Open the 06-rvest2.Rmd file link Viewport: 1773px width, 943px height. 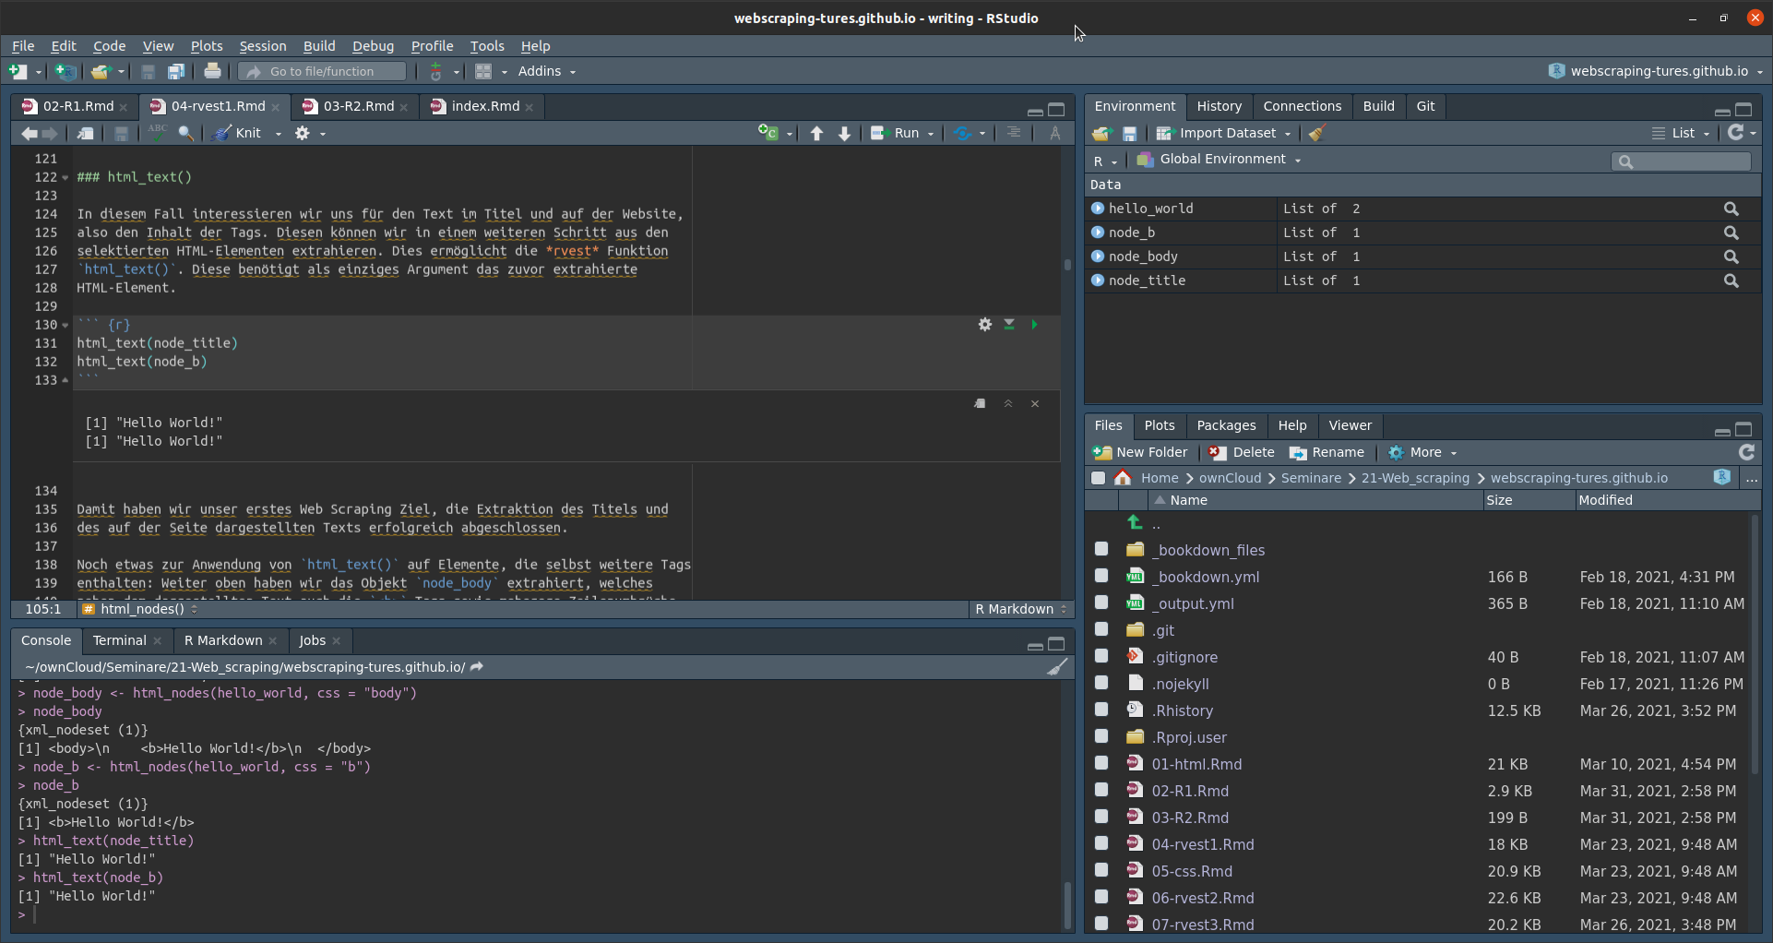(x=1203, y=898)
